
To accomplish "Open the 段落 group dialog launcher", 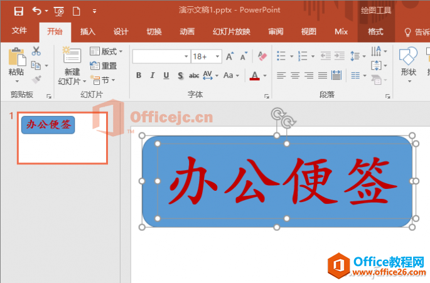I will [x=388, y=96].
